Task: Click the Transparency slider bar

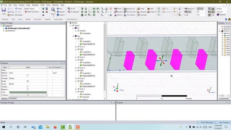Action: click(x=28, y=95)
